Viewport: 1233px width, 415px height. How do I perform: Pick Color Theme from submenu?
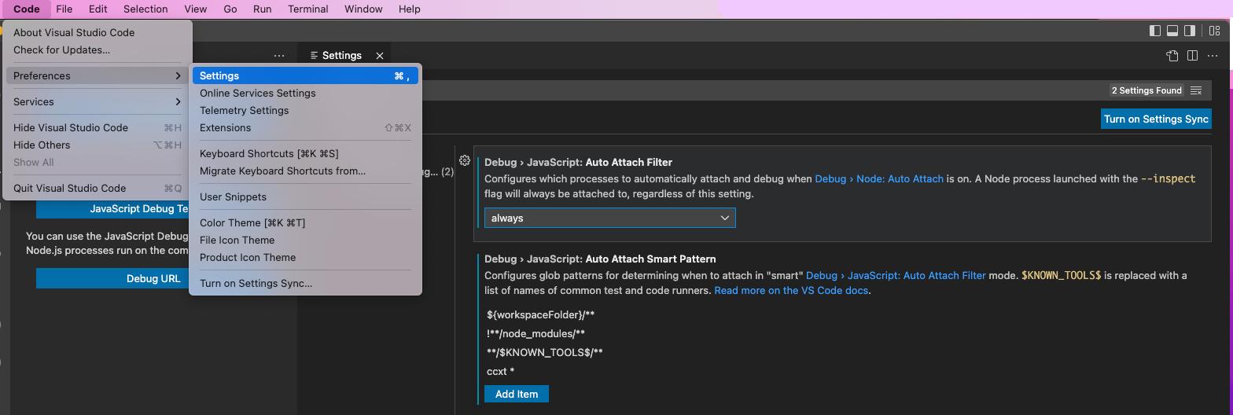click(x=305, y=222)
